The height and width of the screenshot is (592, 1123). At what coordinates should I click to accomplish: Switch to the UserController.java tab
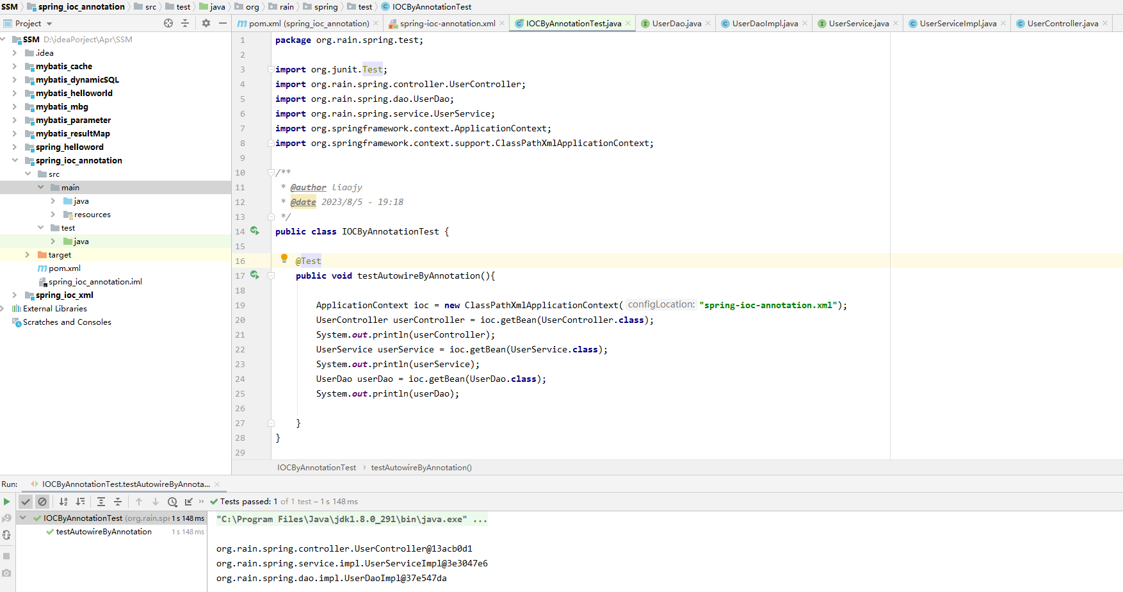(1062, 23)
